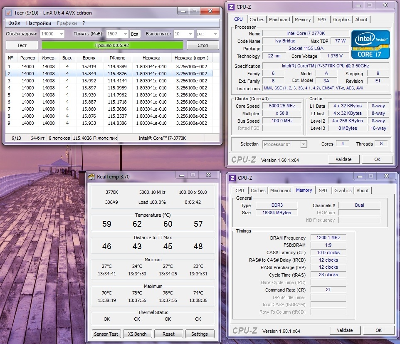Expand the problem size 14000 dropdown
Image resolution: width=400 pixels, height=344 pixels.
(x=61, y=34)
